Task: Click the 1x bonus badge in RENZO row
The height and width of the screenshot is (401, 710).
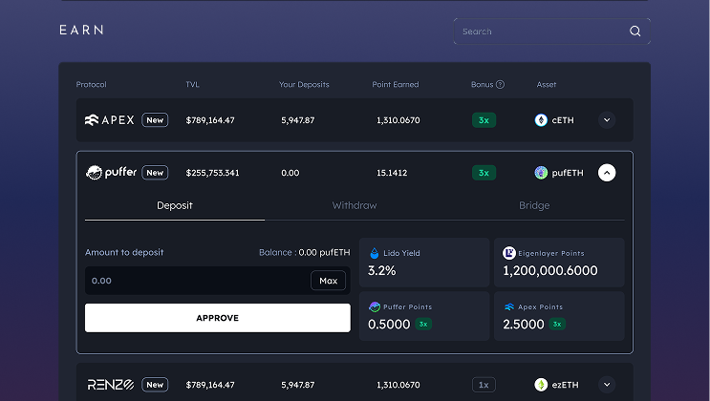Action: tap(484, 385)
